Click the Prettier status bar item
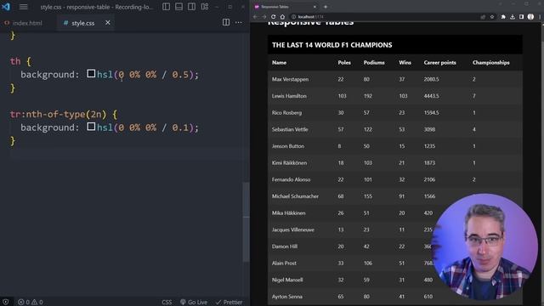544x306 pixels. pos(229,303)
